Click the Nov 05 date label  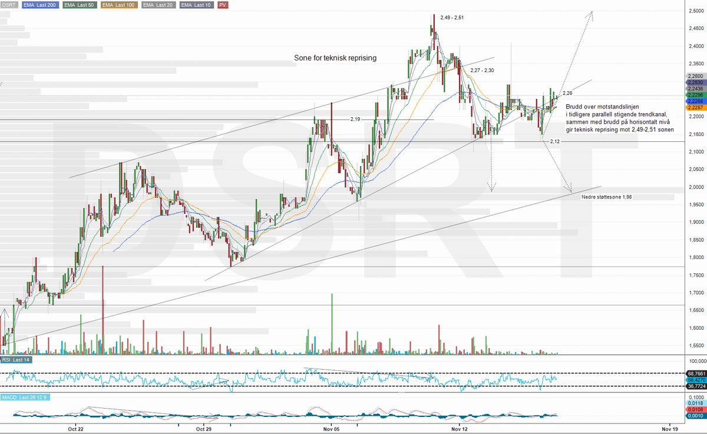(331, 429)
